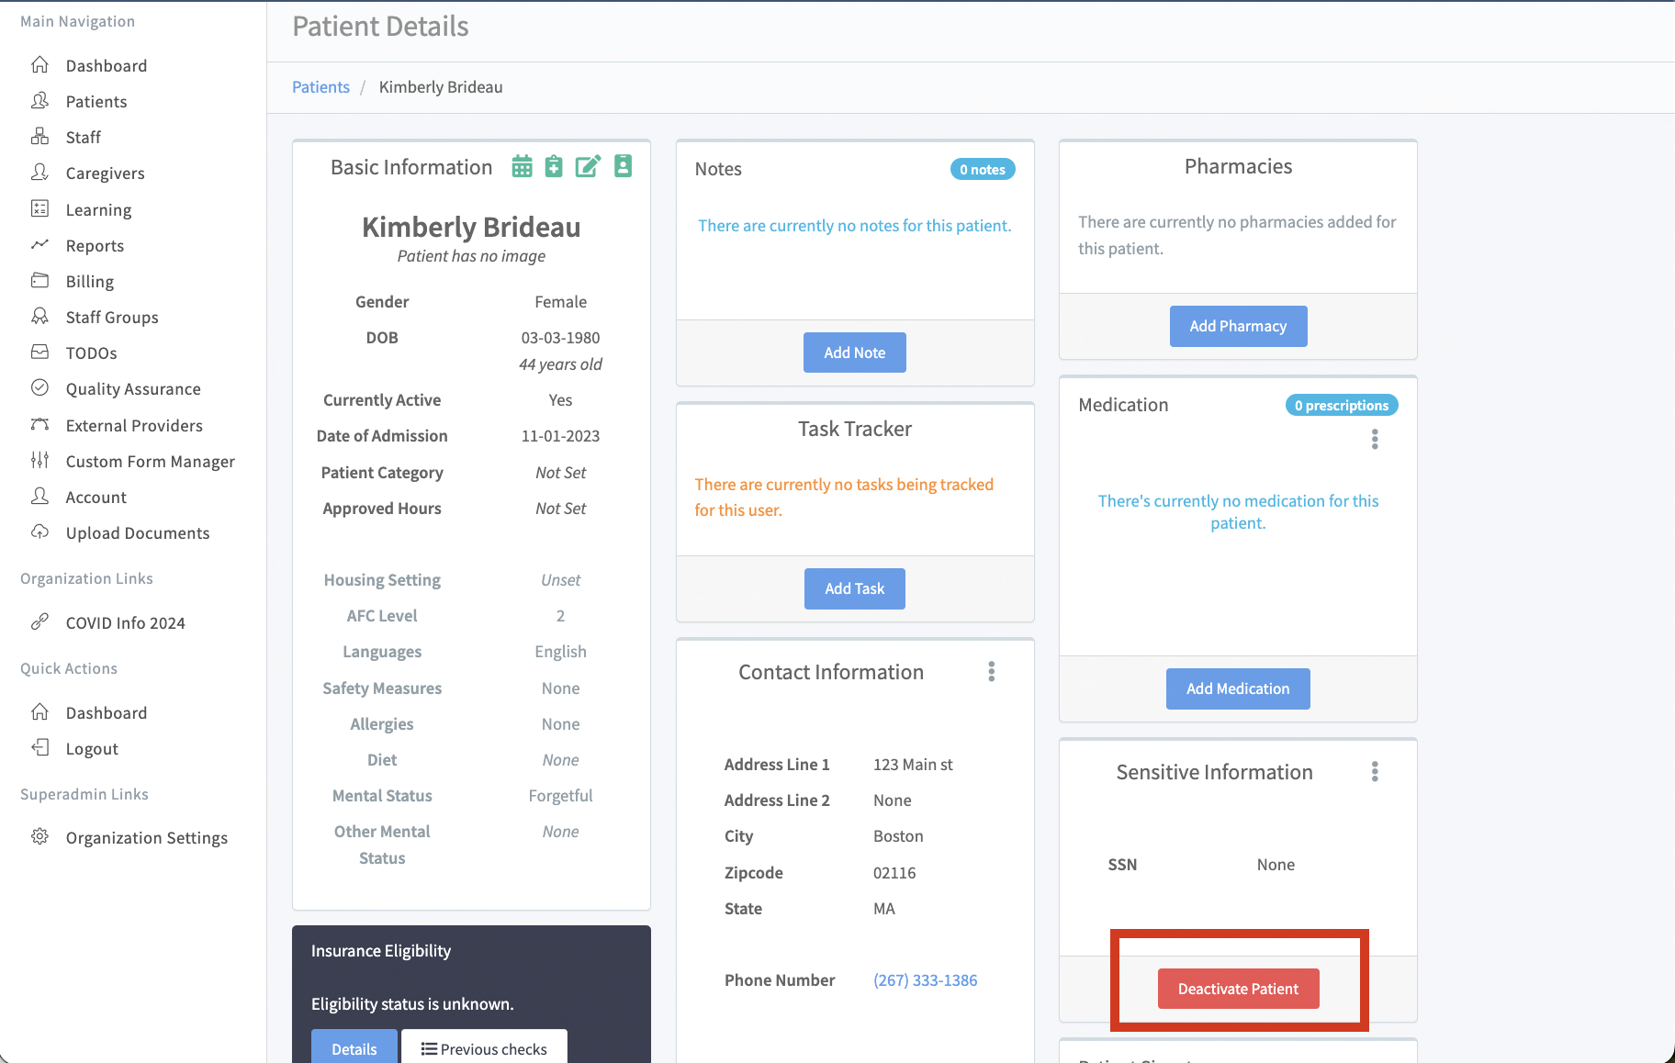
Task: Open COVID Info 2024 organization link
Action: 125,623
